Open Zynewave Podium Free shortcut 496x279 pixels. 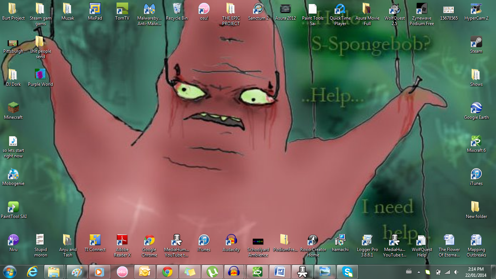(422, 15)
